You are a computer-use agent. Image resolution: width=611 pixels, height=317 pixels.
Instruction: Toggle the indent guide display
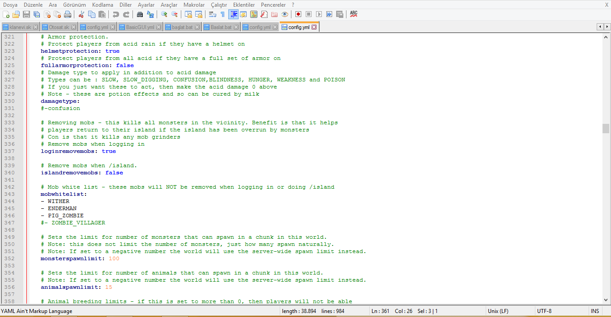pyautogui.click(x=233, y=14)
